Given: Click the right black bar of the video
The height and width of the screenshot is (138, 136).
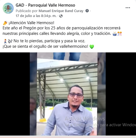Looking at the screenshot, I should (121, 94).
